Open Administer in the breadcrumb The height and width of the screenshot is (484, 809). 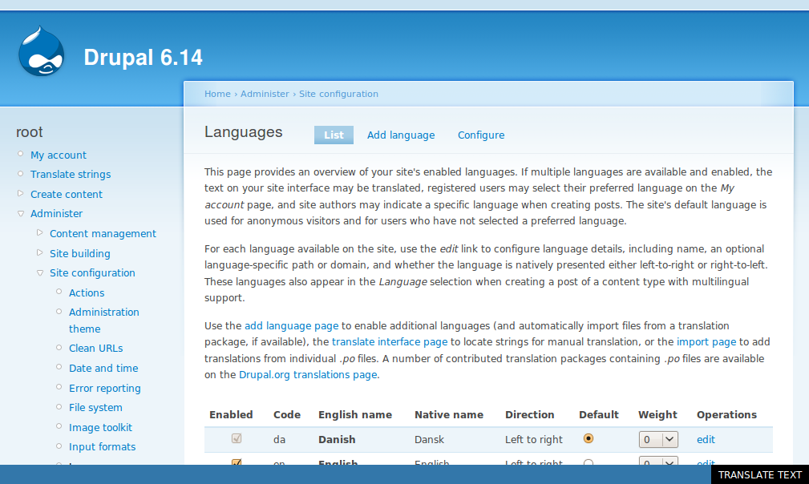(265, 94)
